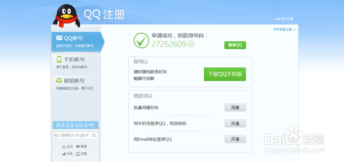Click the QQ penguin logo
The width and height of the screenshot is (344, 162).
click(66, 16)
